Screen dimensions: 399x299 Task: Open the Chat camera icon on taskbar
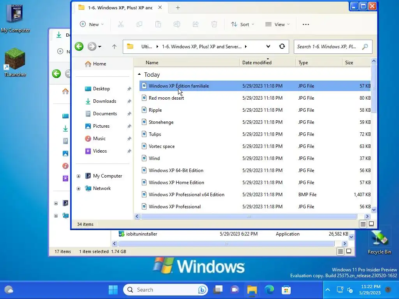pyautogui.click(x=235, y=290)
